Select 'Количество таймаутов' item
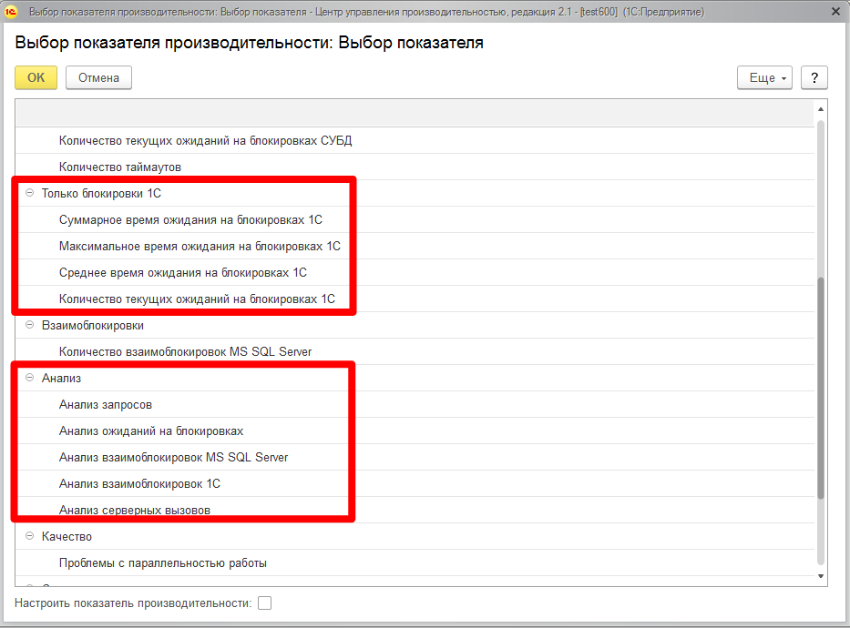850x628 pixels. click(119, 167)
